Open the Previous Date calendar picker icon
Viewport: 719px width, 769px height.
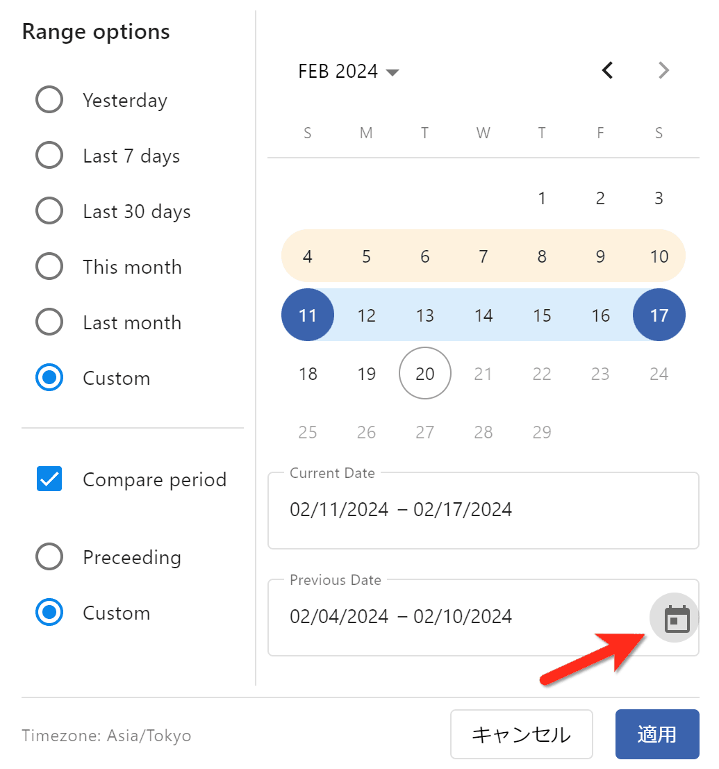click(676, 618)
